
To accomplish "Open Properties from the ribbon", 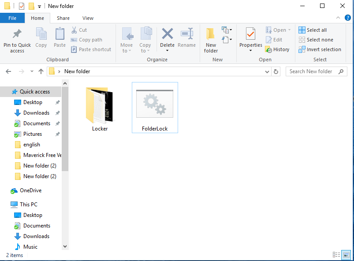I will click(x=250, y=39).
